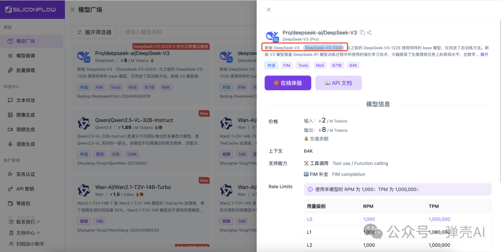
Task: Open API 密钥 in the sidebar
Action: pyautogui.click(x=32, y=189)
